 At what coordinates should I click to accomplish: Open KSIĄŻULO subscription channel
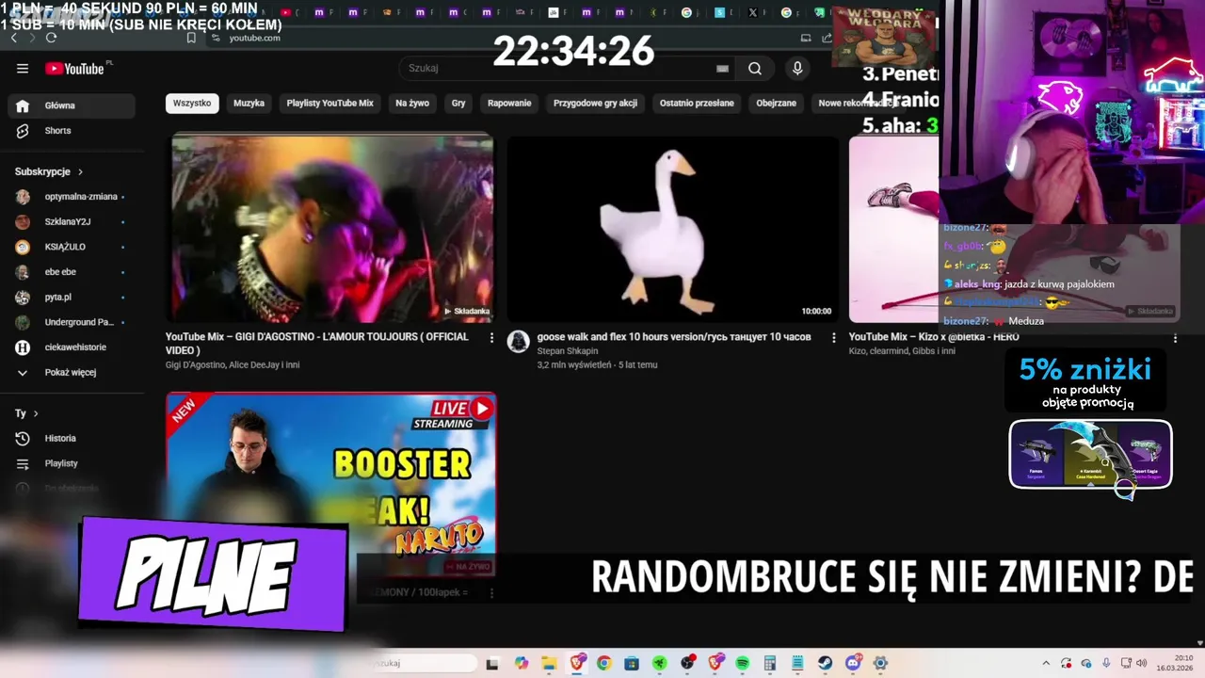pyautogui.click(x=72, y=247)
